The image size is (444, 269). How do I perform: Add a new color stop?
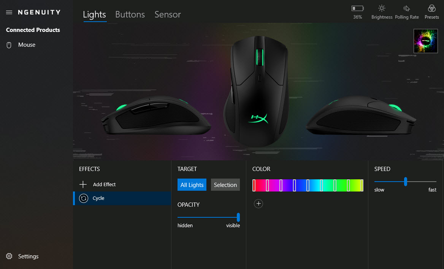click(x=258, y=204)
